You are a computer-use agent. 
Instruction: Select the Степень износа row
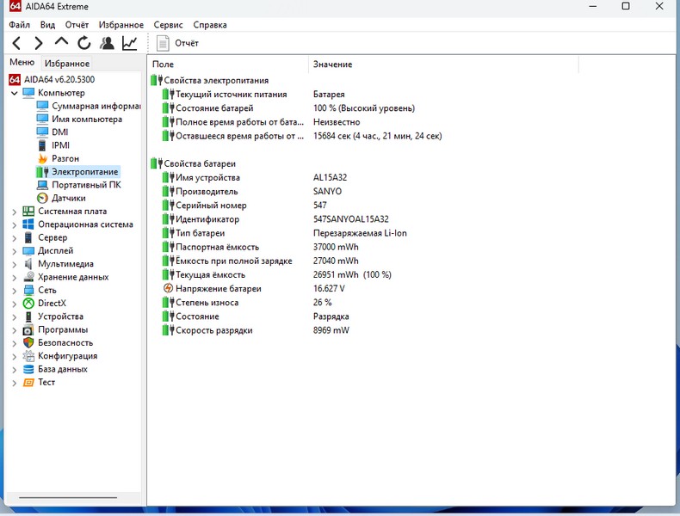[207, 303]
